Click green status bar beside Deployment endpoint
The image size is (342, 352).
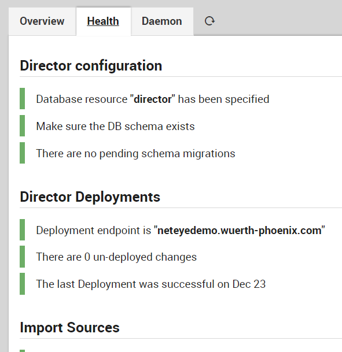pos(22,230)
